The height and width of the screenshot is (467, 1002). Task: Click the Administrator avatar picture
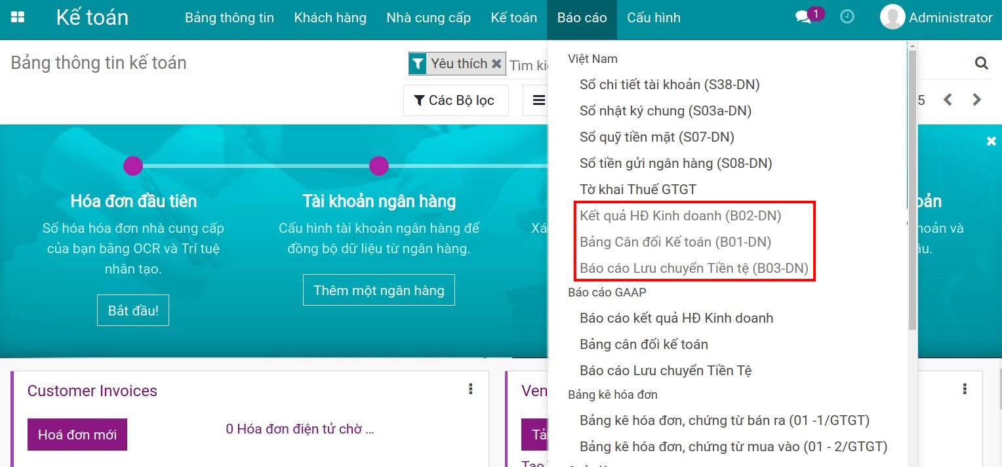pos(892,17)
